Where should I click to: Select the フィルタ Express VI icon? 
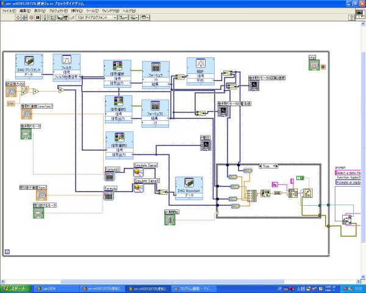point(66,60)
